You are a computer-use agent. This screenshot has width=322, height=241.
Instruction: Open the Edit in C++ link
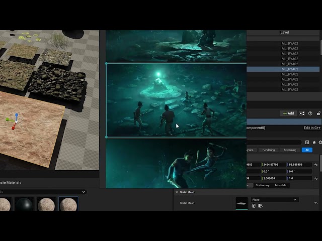[312, 128]
